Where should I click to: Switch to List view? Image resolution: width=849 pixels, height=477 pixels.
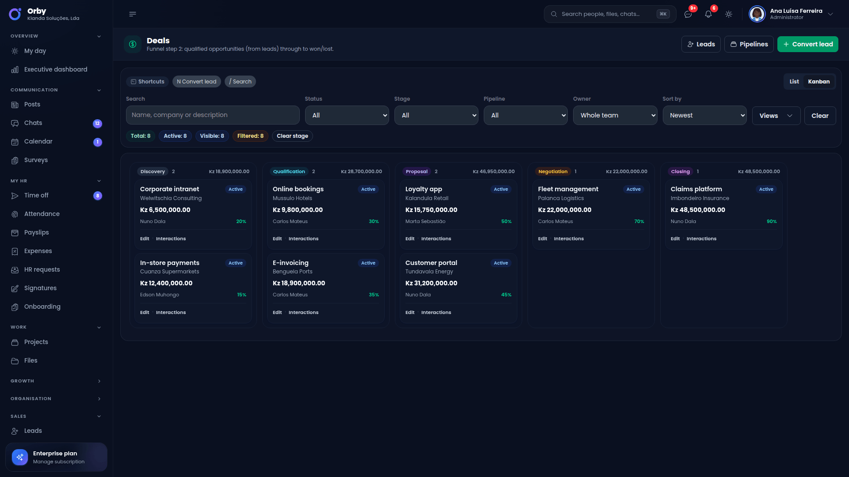(x=794, y=81)
